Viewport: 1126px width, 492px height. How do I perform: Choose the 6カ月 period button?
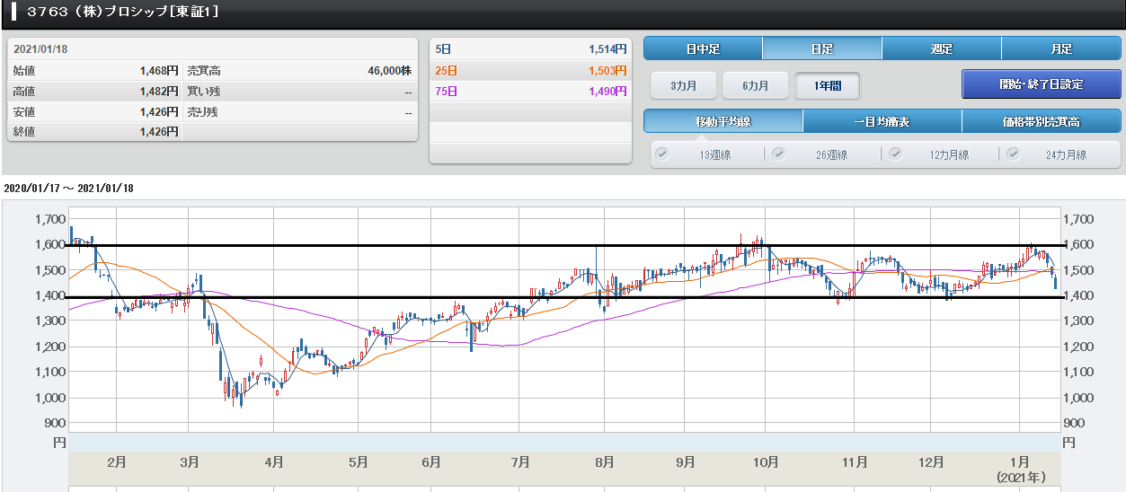755,85
